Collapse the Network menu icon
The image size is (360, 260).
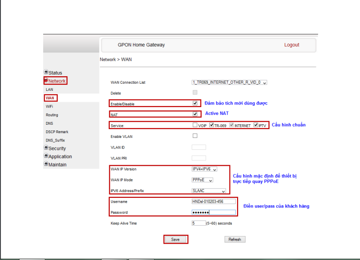pos(46,80)
